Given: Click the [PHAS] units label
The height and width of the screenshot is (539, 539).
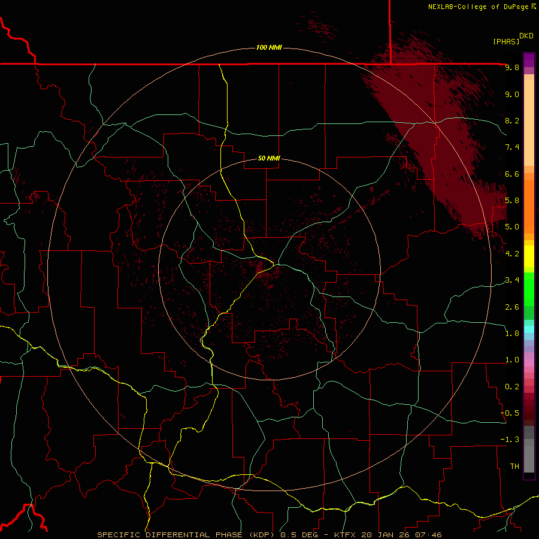Looking at the screenshot, I should (x=506, y=42).
